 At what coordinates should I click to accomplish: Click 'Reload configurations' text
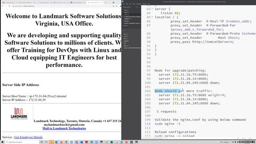tap(175, 132)
